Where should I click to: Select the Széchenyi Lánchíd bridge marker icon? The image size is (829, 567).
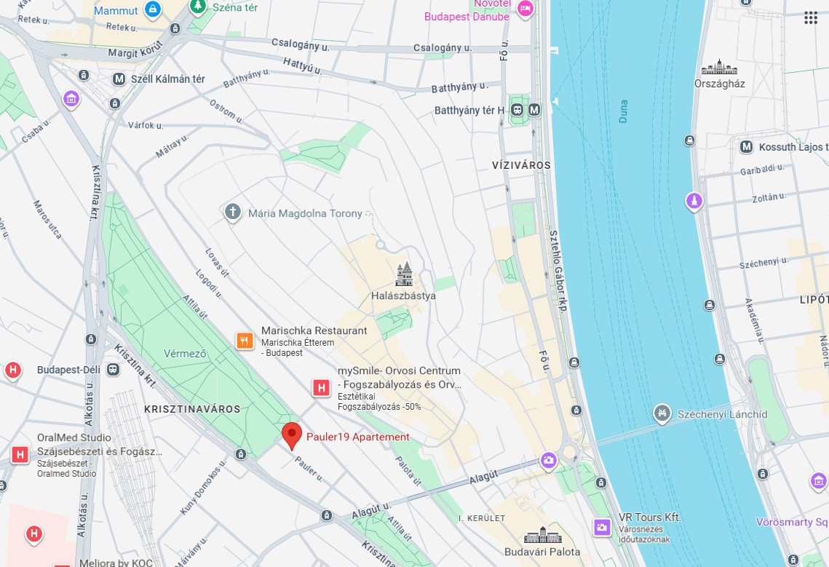click(x=662, y=413)
